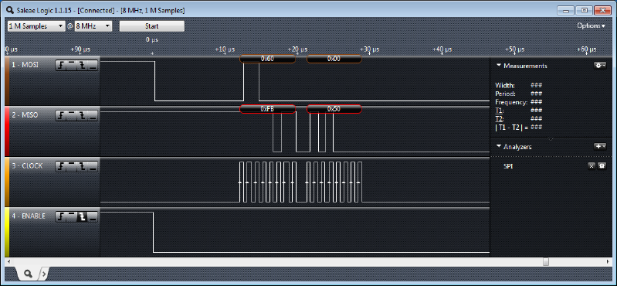
Task: Start the capture
Action: (x=152, y=26)
